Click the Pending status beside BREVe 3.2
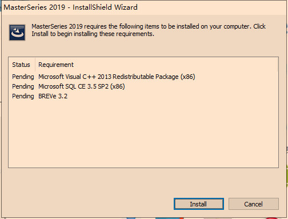The width and height of the screenshot is (288, 219). pos(23,96)
